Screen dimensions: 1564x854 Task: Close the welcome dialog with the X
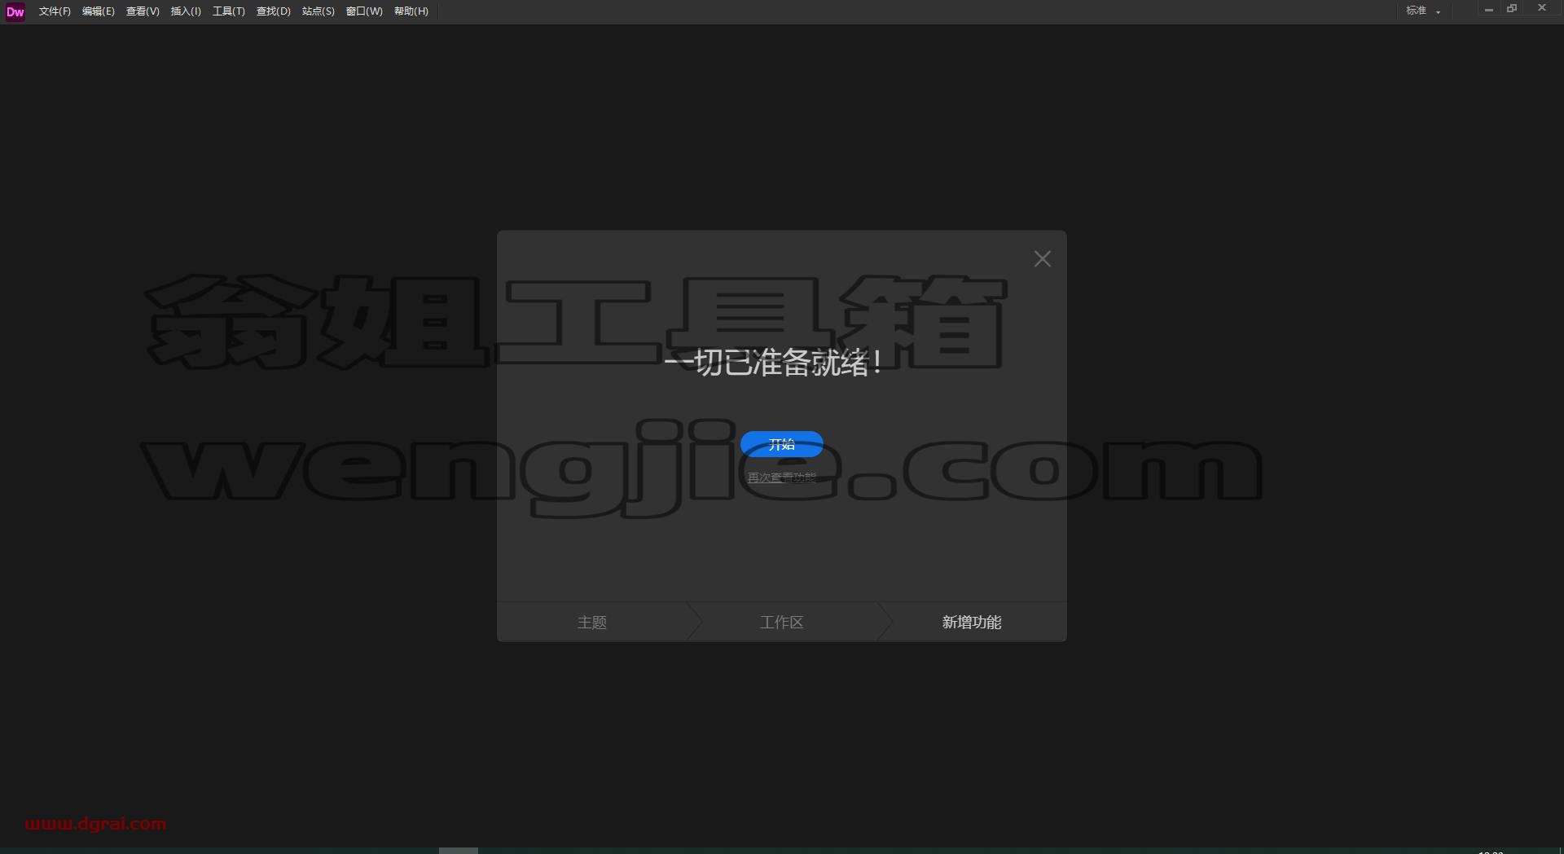coord(1042,259)
